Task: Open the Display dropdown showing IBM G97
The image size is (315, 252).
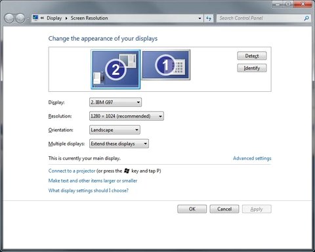Action: (115, 102)
